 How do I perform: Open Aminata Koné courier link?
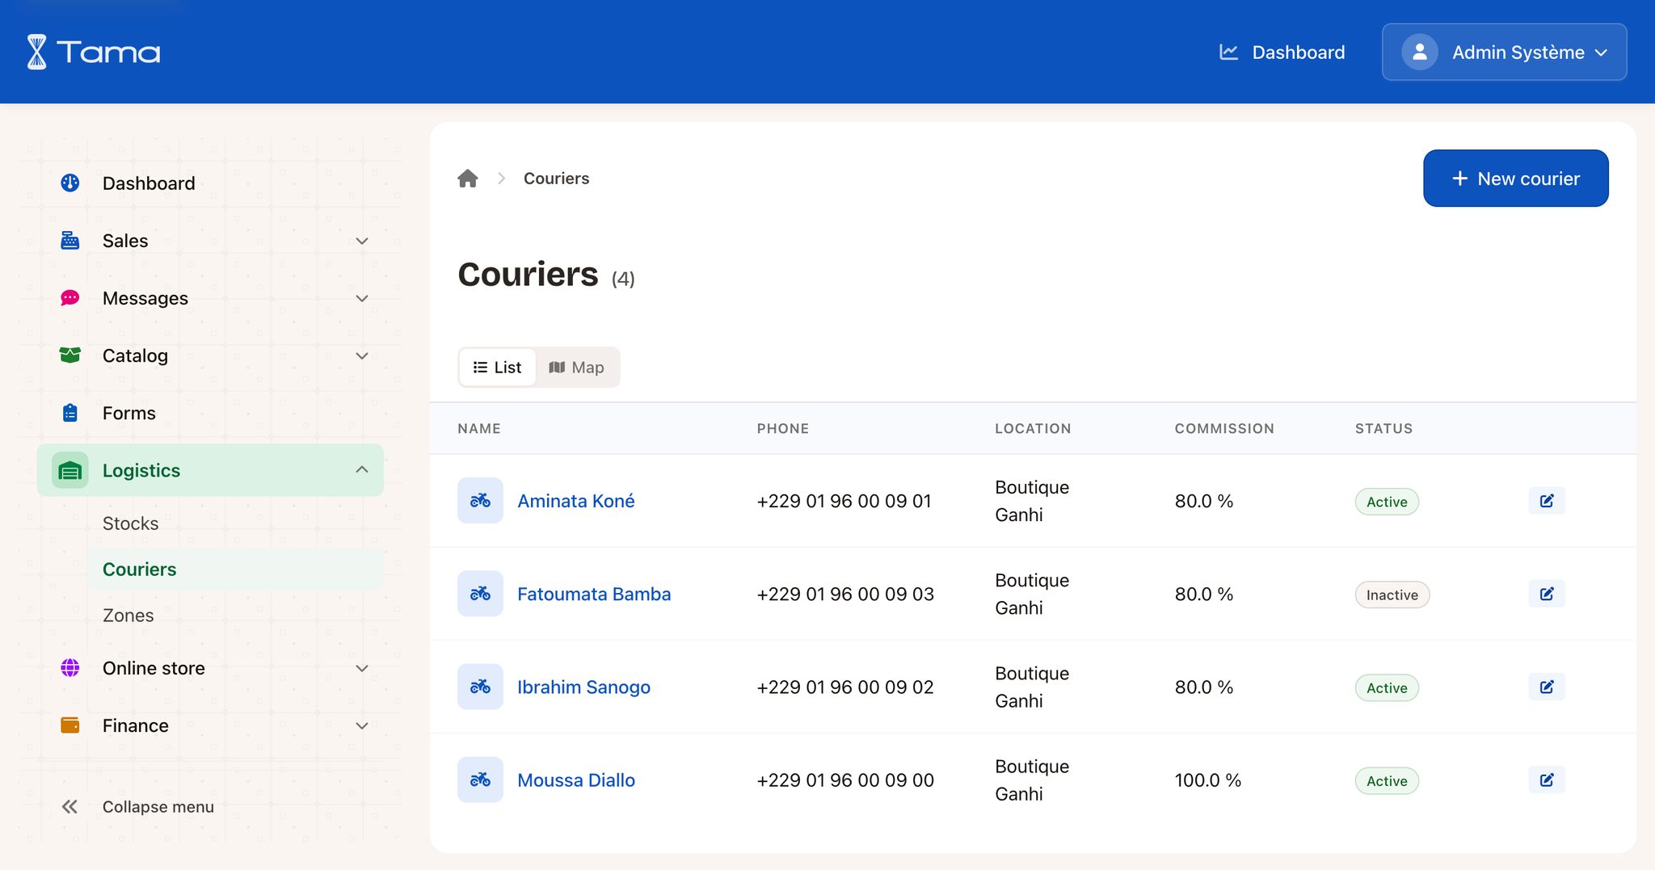(x=575, y=501)
